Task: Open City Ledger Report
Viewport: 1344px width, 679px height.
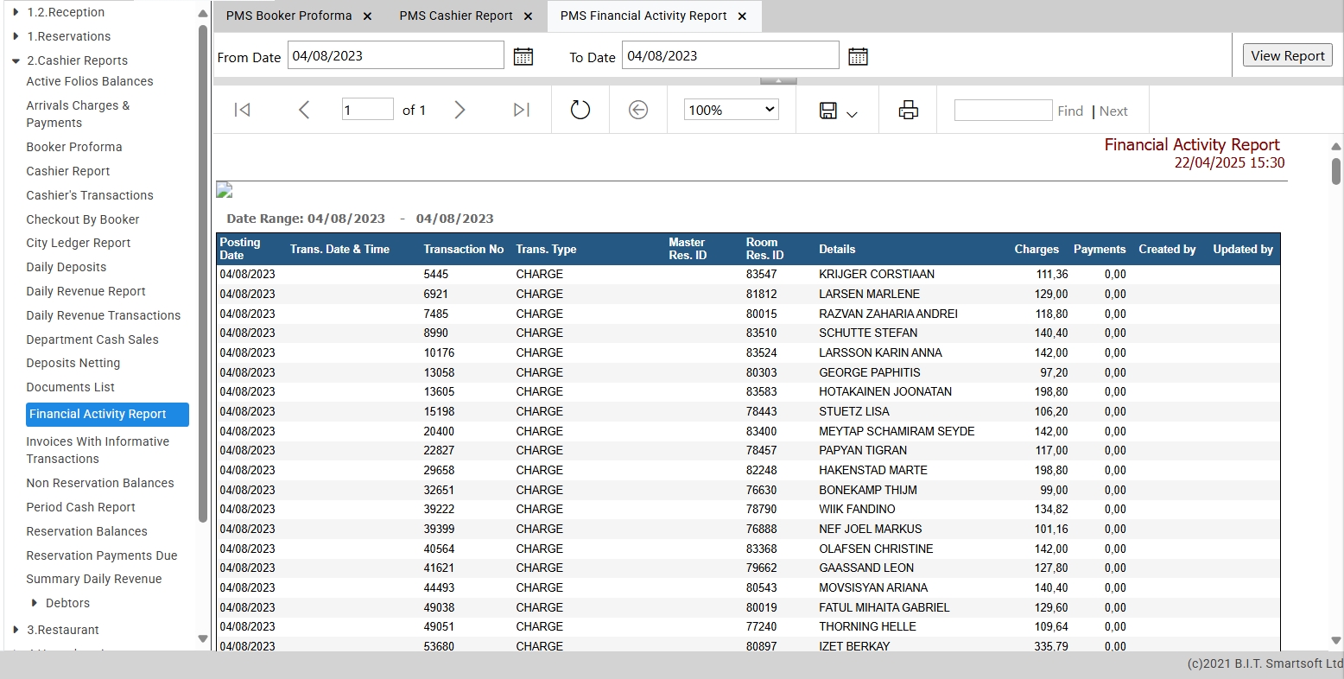Action: [79, 243]
